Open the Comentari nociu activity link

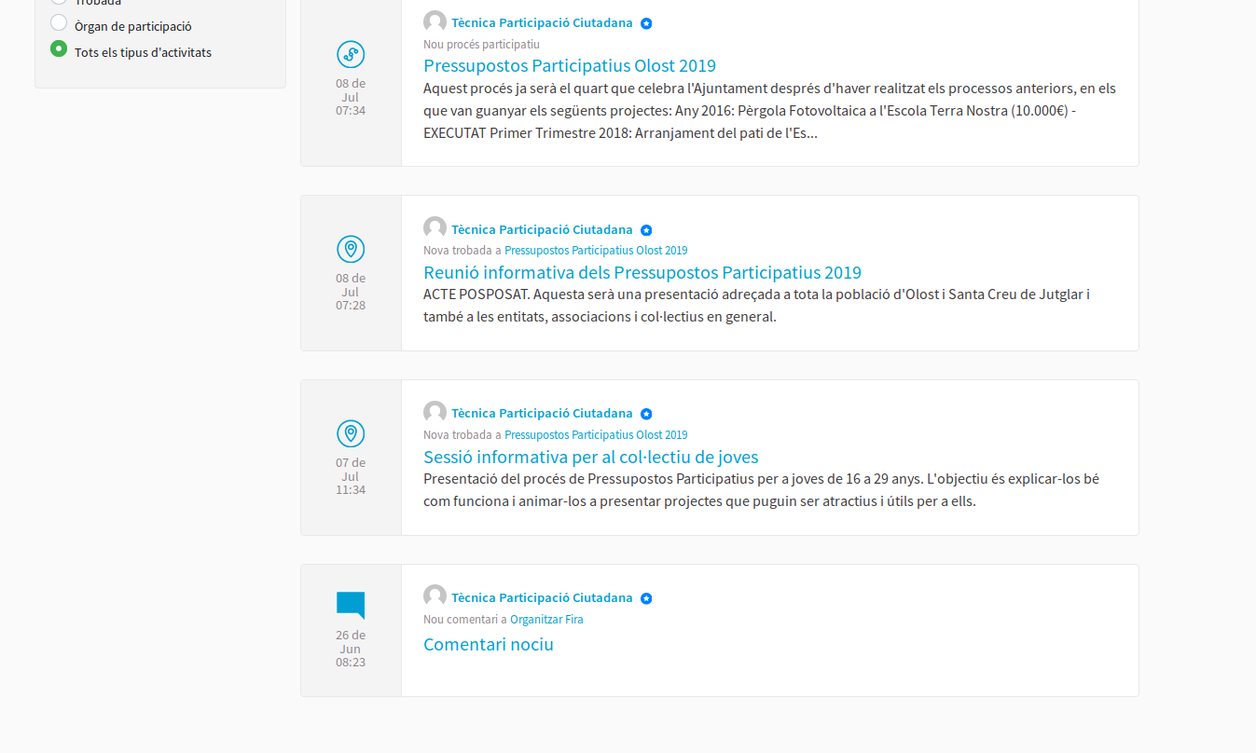[488, 644]
